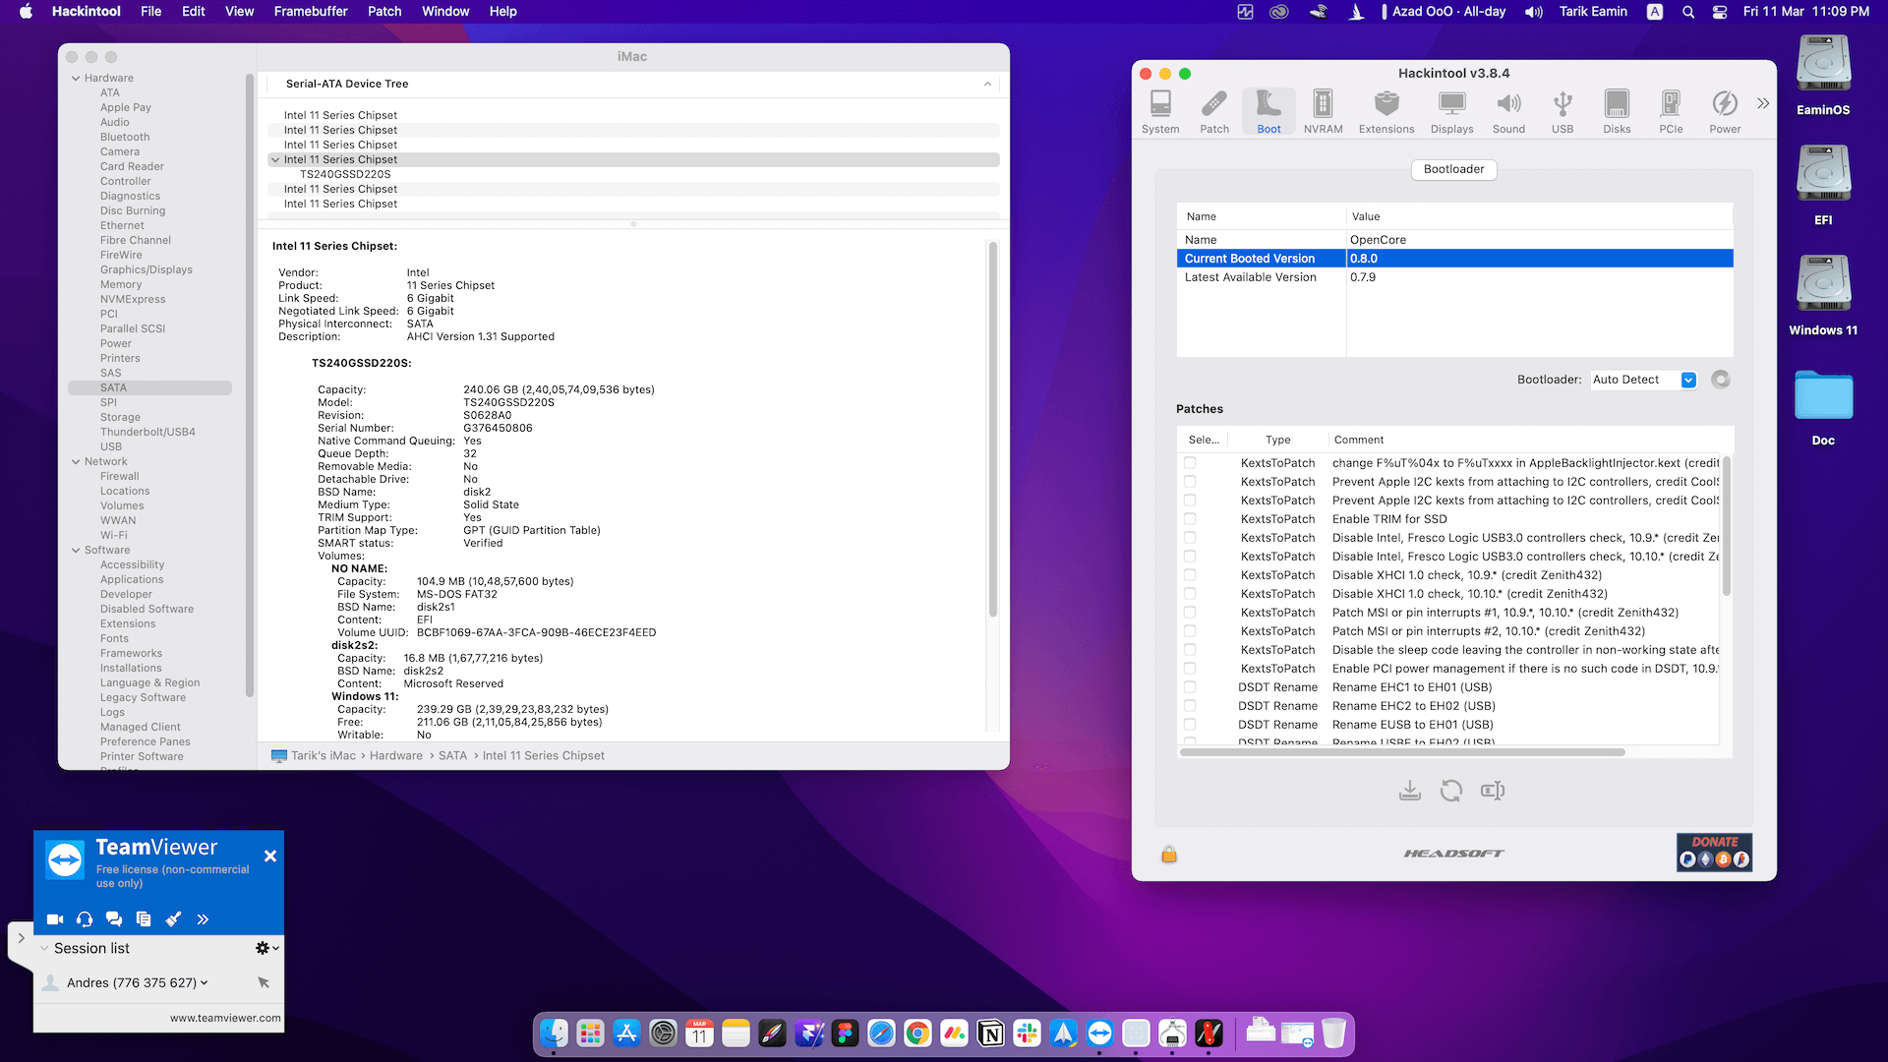Tick the Disable XHCI 1.0 check 10.9 patch
Screen dimensions: 1888x1062
pos(1190,575)
